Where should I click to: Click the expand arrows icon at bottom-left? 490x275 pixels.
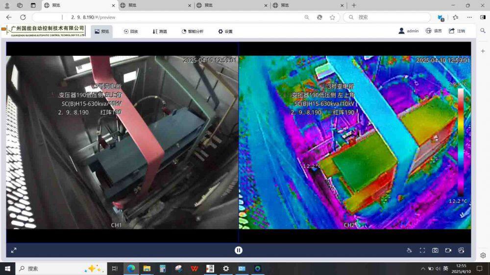[14, 250]
